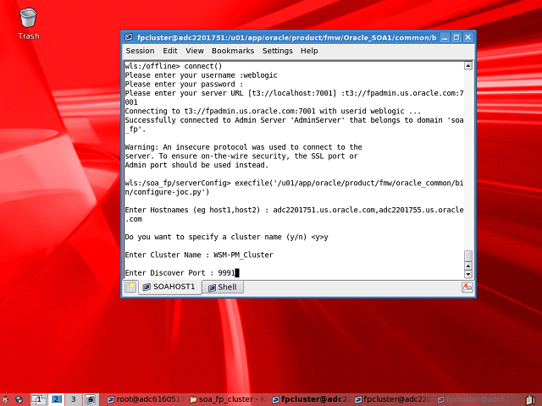Click the terminal window title bar icon
This screenshot has width=542, height=406.
(129, 37)
